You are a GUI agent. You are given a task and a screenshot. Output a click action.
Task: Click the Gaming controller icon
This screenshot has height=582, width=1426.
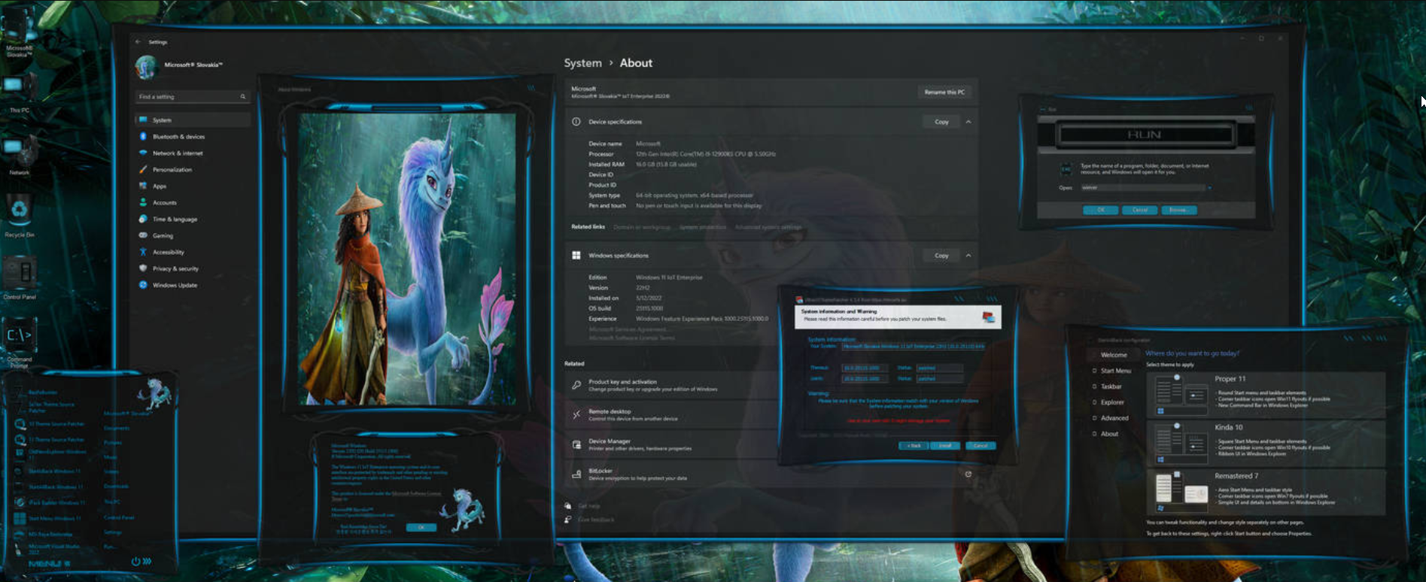(143, 235)
